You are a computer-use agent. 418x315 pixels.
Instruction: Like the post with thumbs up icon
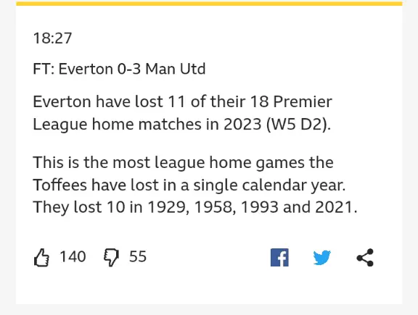click(41, 257)
